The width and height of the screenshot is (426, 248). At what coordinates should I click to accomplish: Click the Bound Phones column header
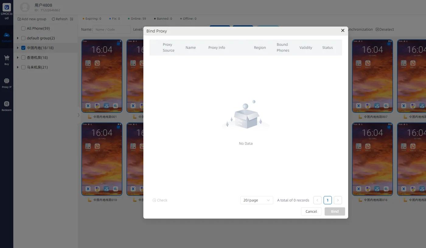tap(283, 47)
